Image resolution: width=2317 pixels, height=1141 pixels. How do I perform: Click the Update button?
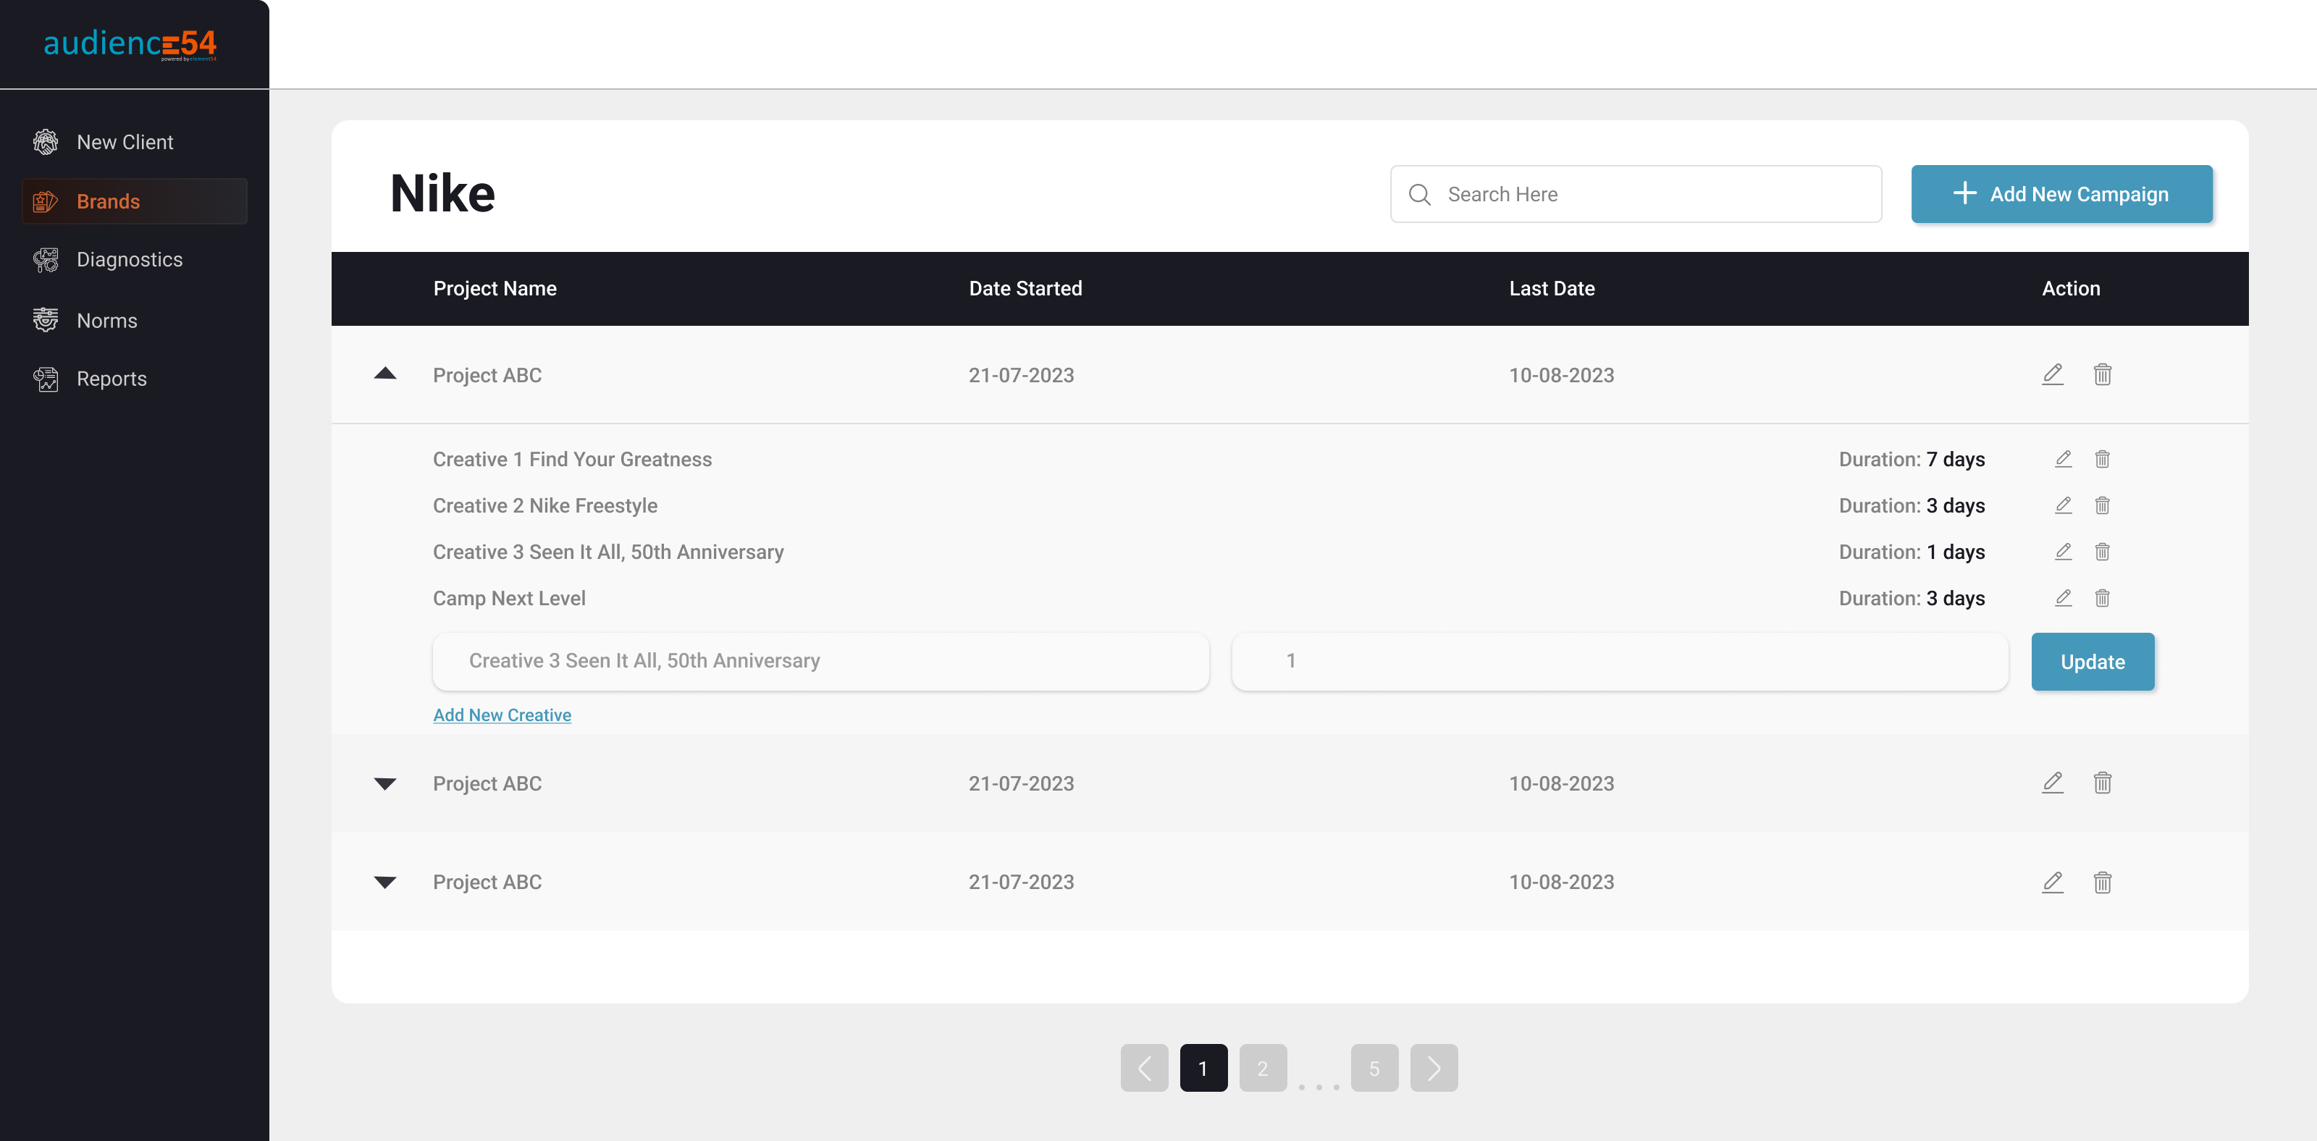(x=2092, y=662)
